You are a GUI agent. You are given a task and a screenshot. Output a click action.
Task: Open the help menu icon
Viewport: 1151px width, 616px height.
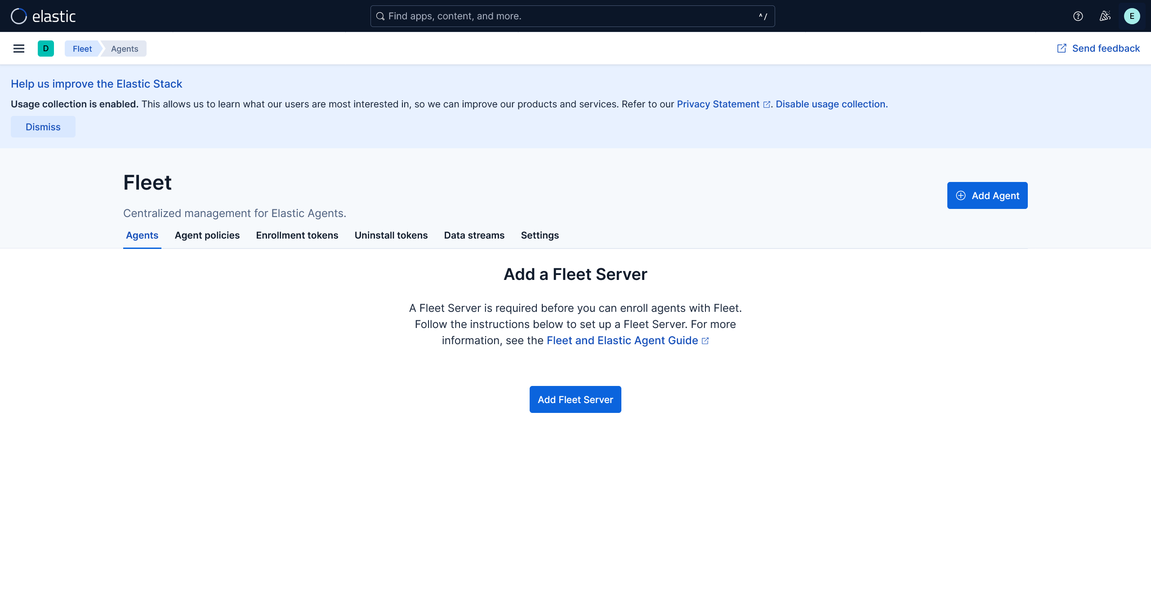point(1078,16)
